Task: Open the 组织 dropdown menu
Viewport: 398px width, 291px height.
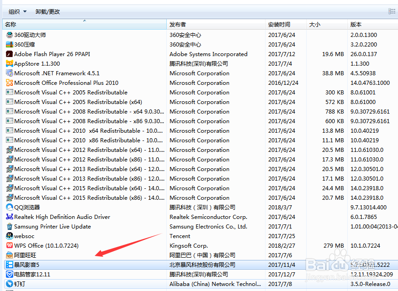Action: click(x=17, y=12)
